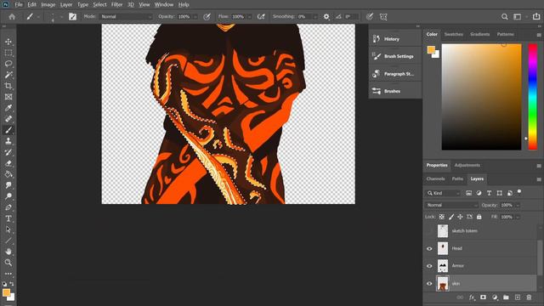544x306 pixels.
Task: Select the Eyedropper tool
Action: (8, 108)
